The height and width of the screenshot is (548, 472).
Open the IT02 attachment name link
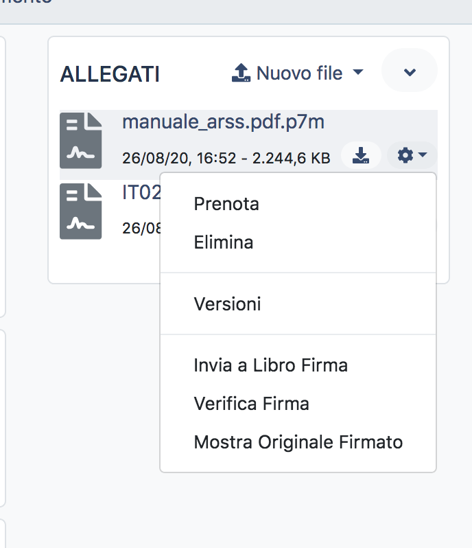click(x=141, y=193)
